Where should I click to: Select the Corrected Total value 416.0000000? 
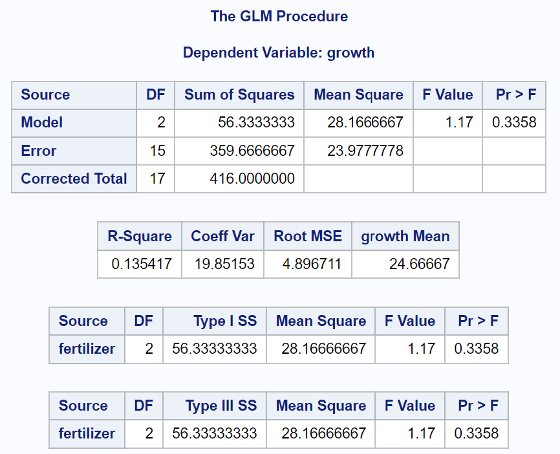click(x=252, y=178)
